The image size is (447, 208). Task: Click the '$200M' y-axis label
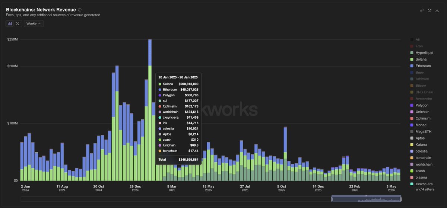tap(13, 66)
